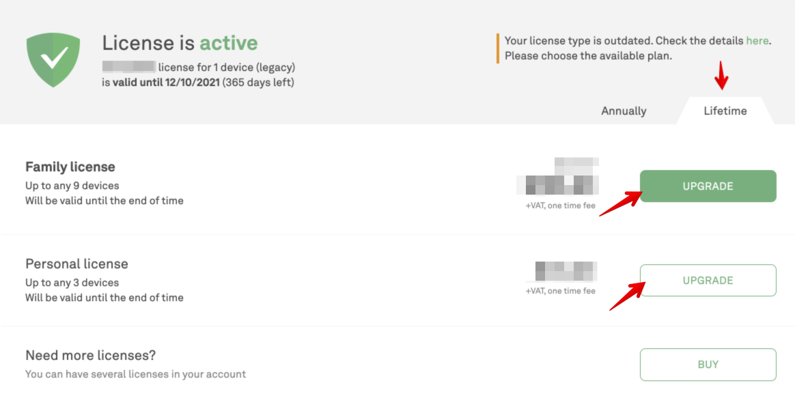795x405 pixels.
Task: Click 'Up to any 9 devices' text
Action: [72, 186]
